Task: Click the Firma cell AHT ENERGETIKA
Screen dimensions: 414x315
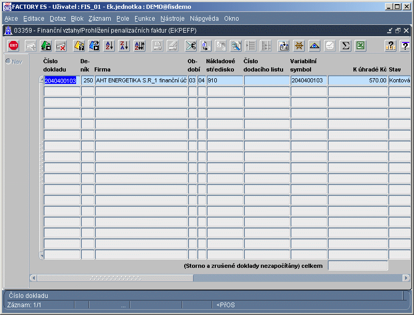Action: point(141,80)
